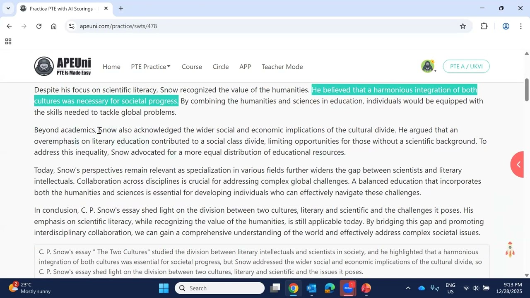Click the Chrome profile icon
Screen dimensions: 530x298
point(506,26)
